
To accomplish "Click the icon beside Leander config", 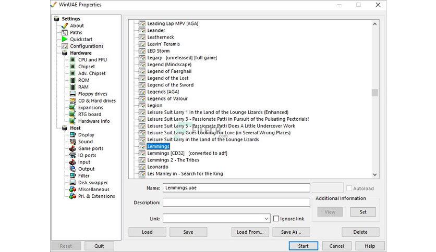I will [x=142, y=30].
